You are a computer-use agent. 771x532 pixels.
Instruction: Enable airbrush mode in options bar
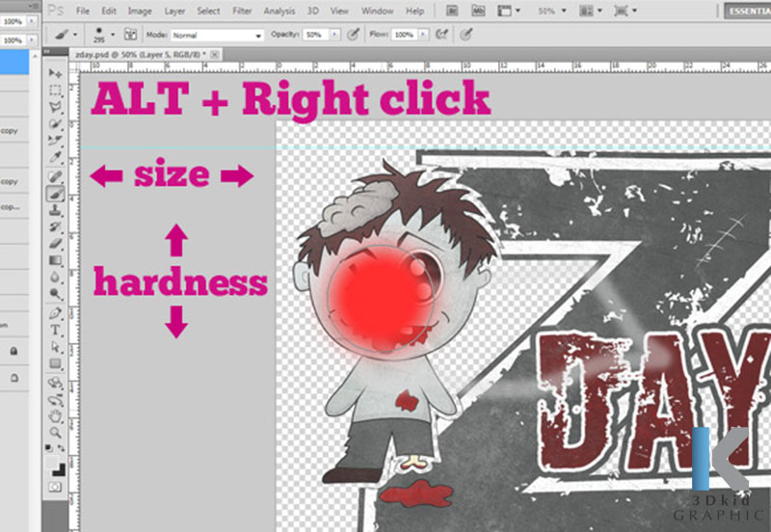[x=441, y=34]
